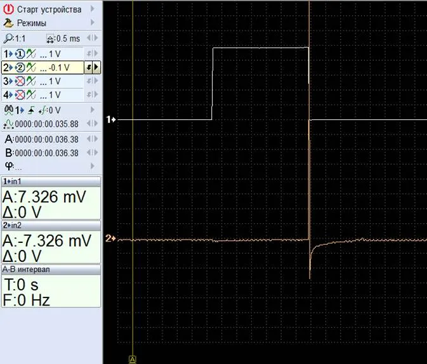Click the in1 reading A:7.326 mV
Viewport: 427px width, 364px height.
(x=44, y=197)
